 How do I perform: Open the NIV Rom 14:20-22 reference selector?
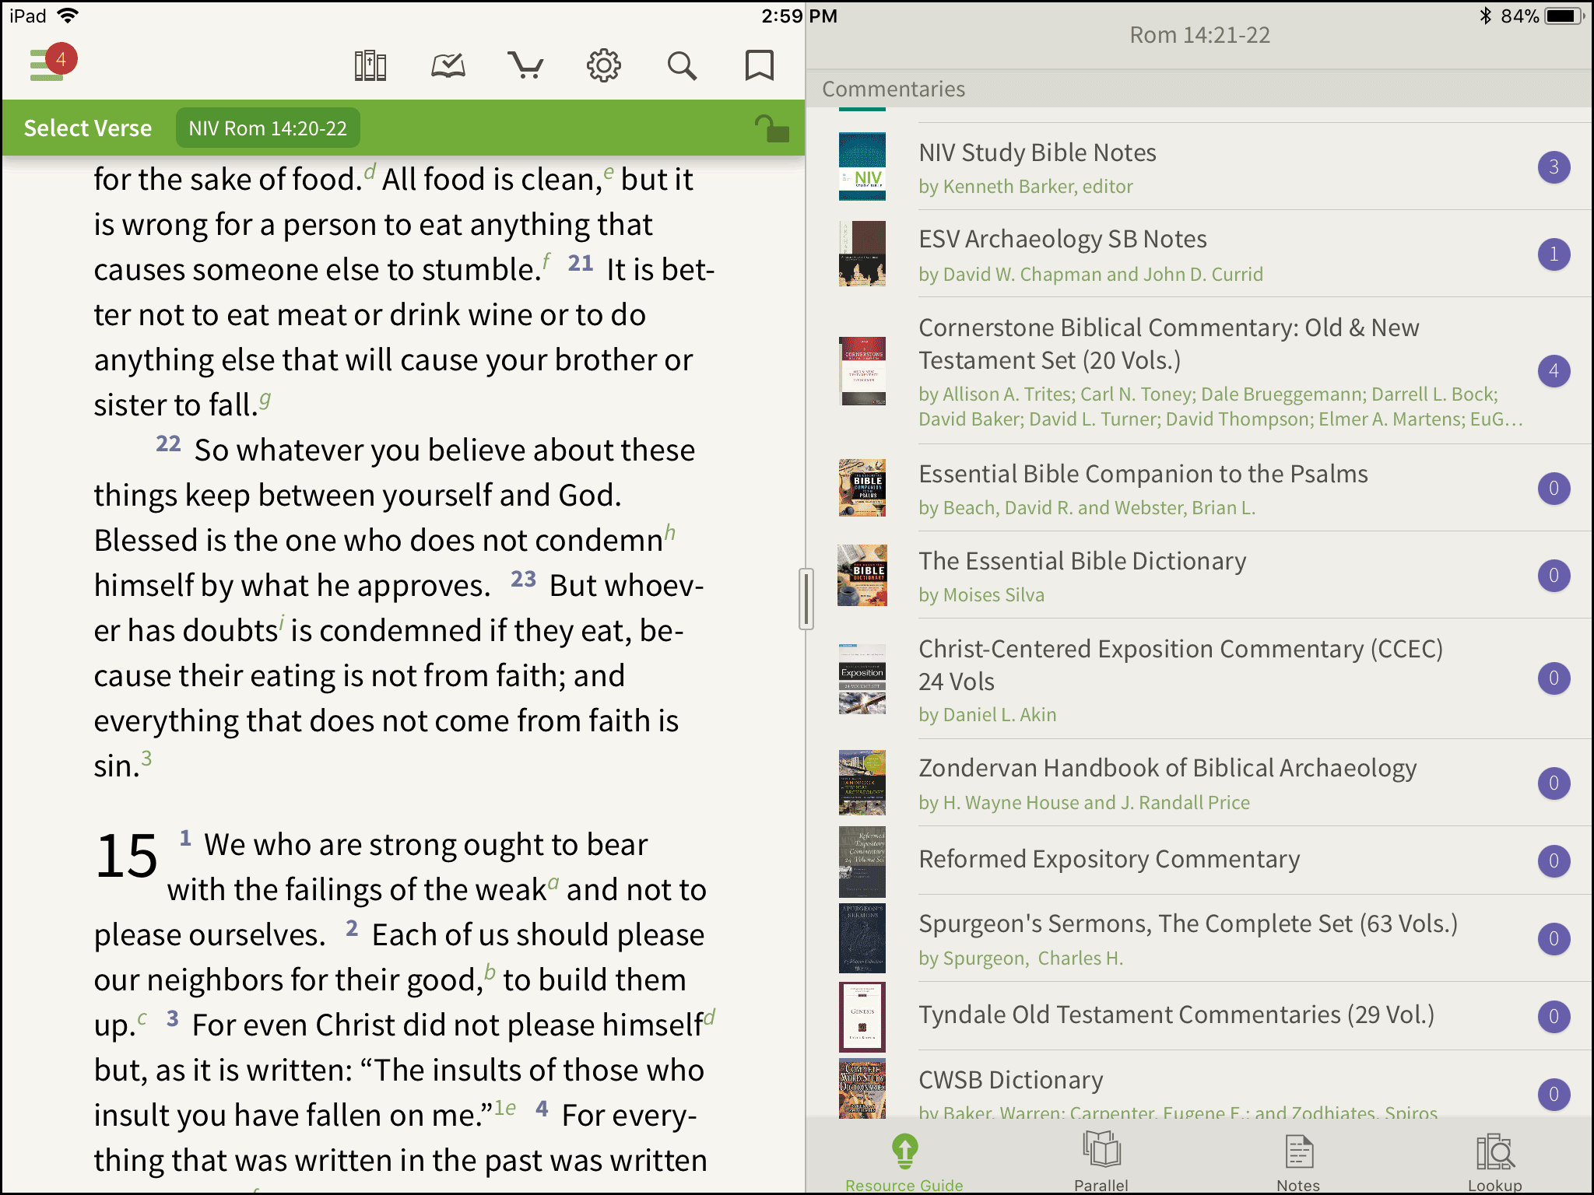(x=268, y=128)
